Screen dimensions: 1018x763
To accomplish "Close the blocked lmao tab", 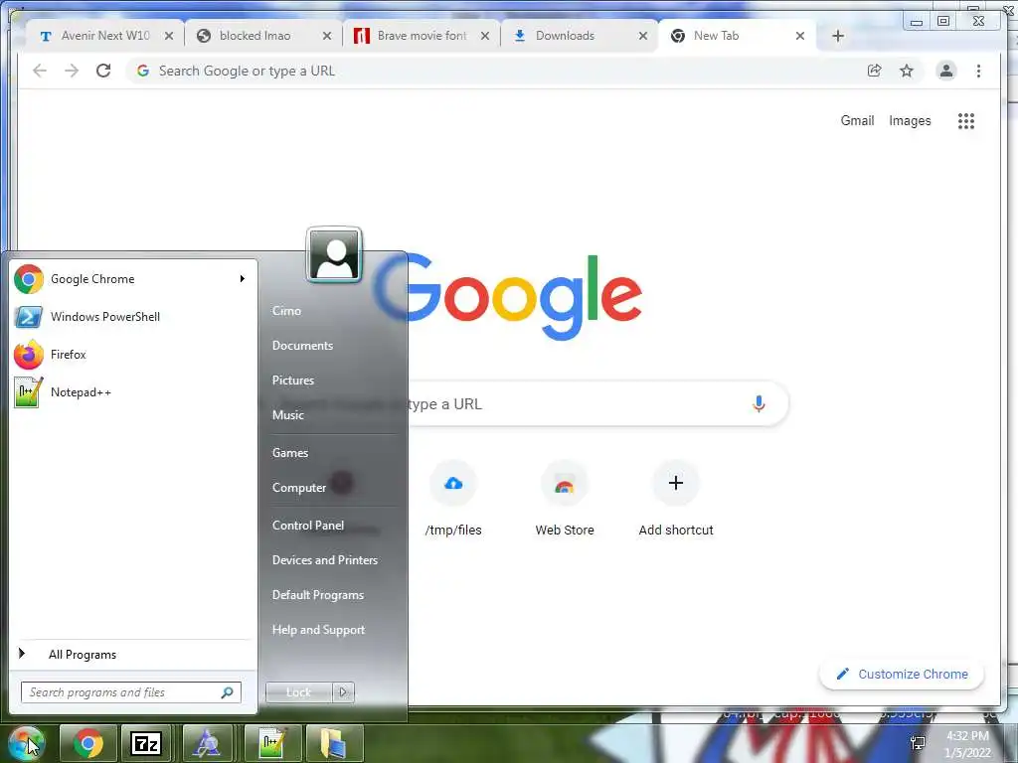I will [327, 37].
